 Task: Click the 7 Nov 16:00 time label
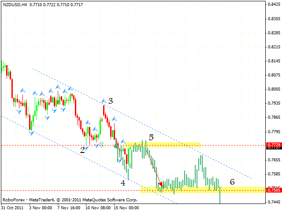pyautogui.click(x=70, y=207)
